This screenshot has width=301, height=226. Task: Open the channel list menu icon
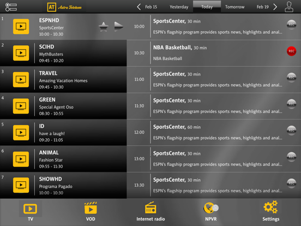(11, 7)
